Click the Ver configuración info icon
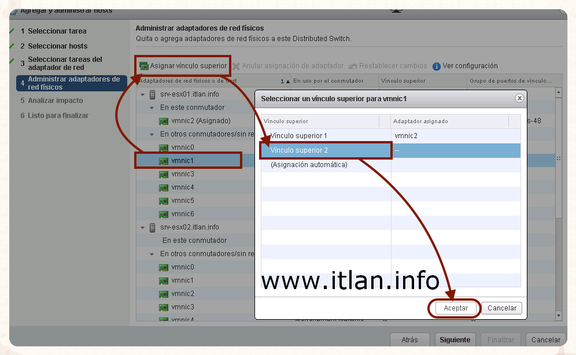Viewport: 576px width, 355px height. click(437, 66)
